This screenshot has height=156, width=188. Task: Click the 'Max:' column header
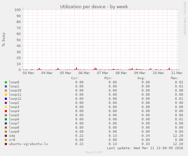[175, 78]
